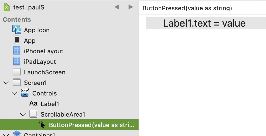Viewport: 266px width, 136px height.
Task: Click the Controls group icon
Action: [25, 93]
